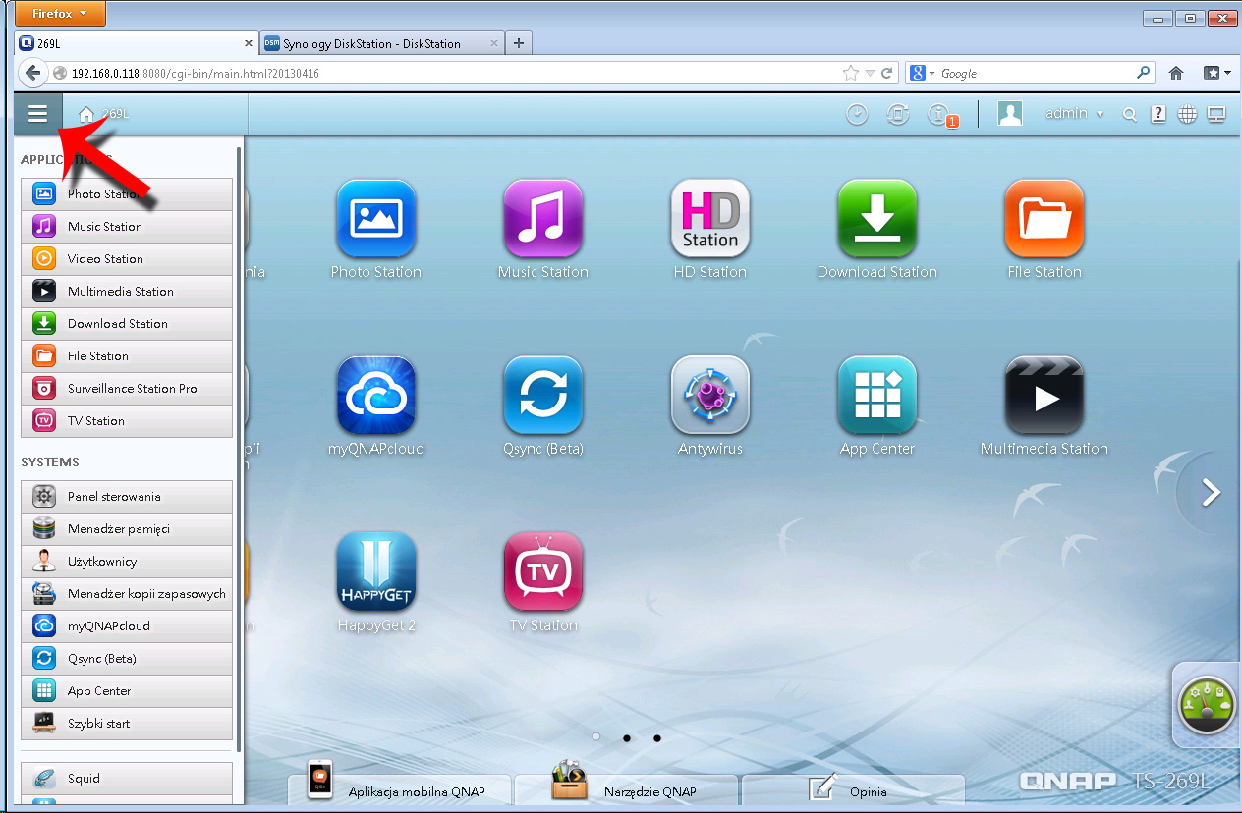The height and width of the screenshot is (813, 1242).
Task: Click the Opinia feedback button
Action: [x=853, y=790]
